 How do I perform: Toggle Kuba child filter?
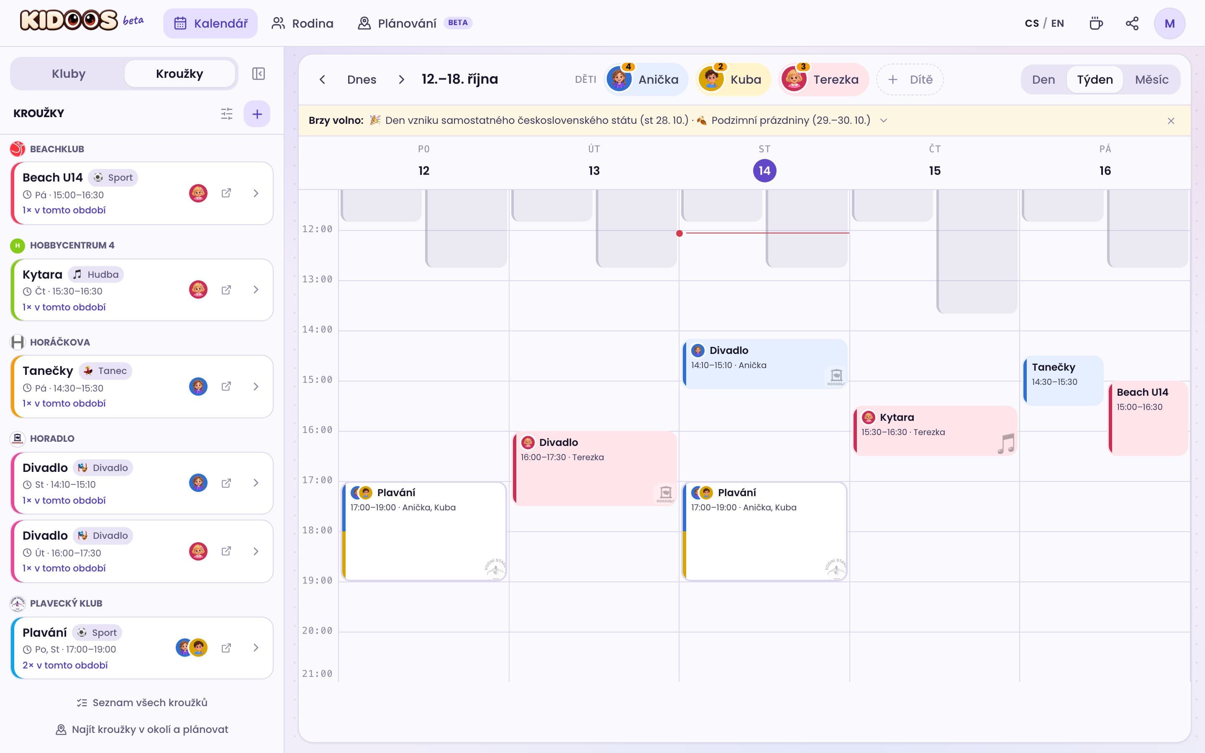(733, 79)
